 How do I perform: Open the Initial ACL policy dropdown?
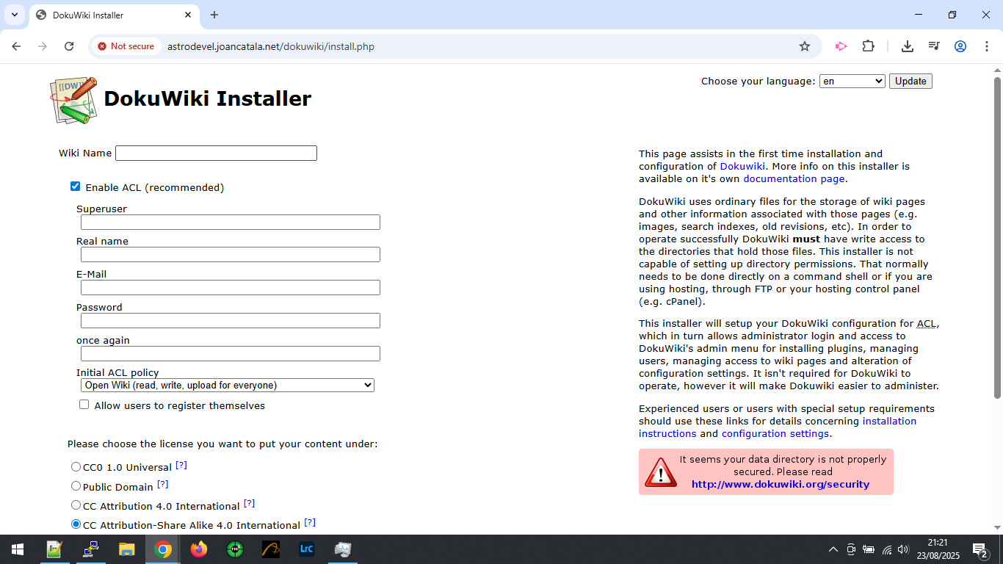228,385
